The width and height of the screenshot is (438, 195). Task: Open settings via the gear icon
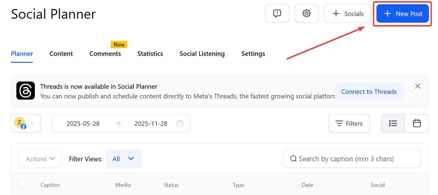306,14
